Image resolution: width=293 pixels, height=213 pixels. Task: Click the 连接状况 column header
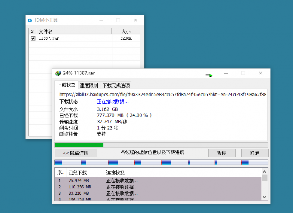[x=181, y=173]
